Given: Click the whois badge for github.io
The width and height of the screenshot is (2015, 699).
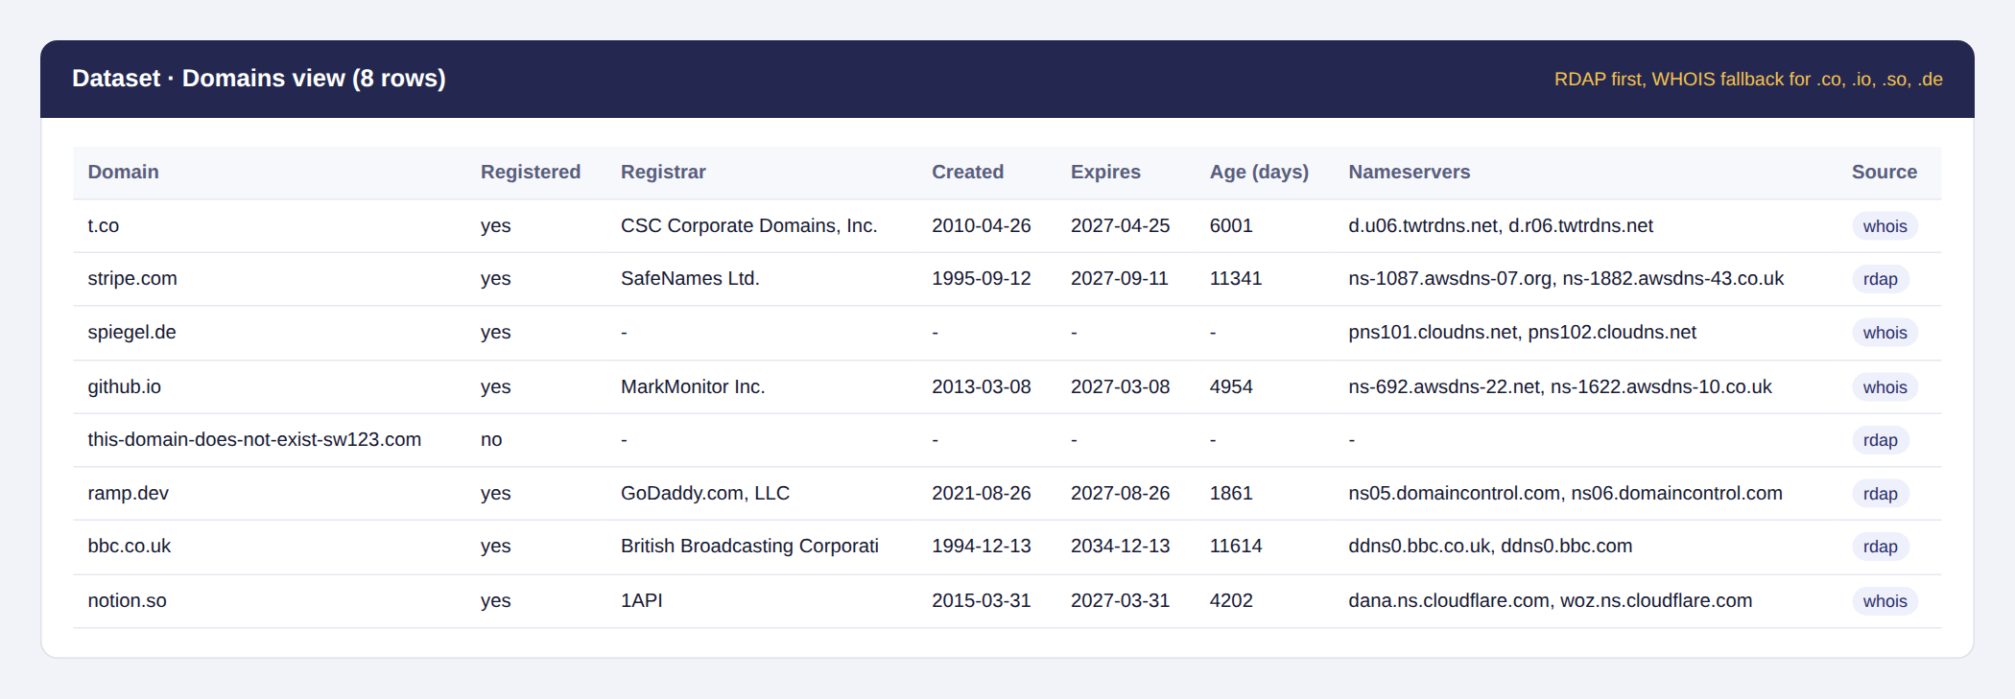Looking at the screenshot, I should coord(1885,387).
